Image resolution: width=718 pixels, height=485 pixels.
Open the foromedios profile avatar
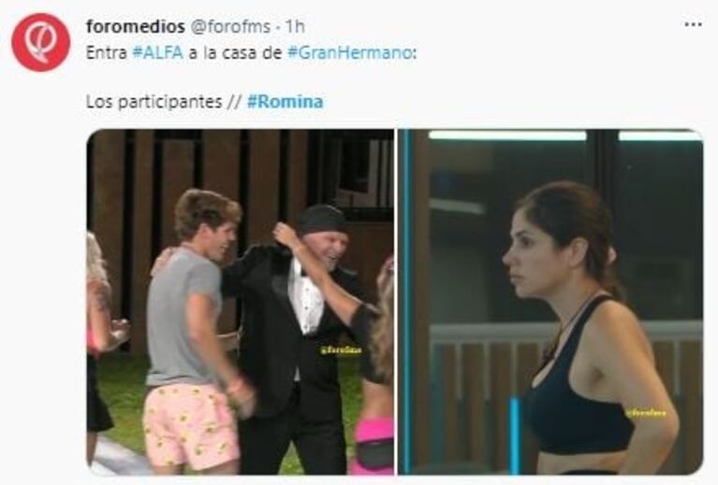[x=41, y=42]
